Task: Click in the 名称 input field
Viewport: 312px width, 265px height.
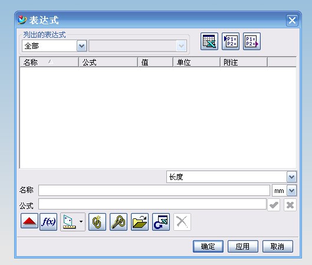Action: coord(154,190)
